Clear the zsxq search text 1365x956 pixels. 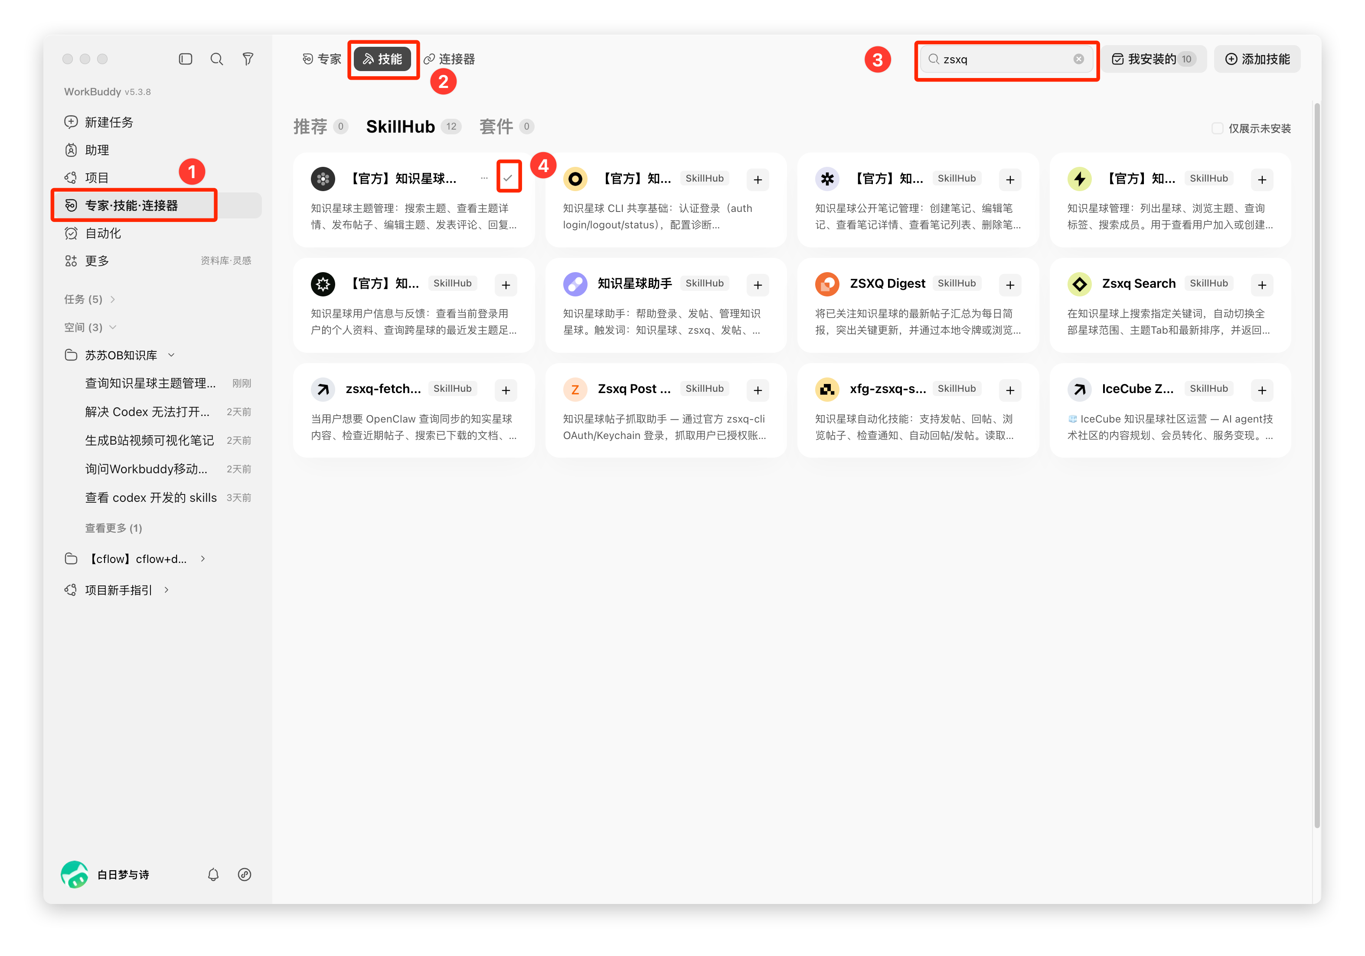[x=1078, y=59]
